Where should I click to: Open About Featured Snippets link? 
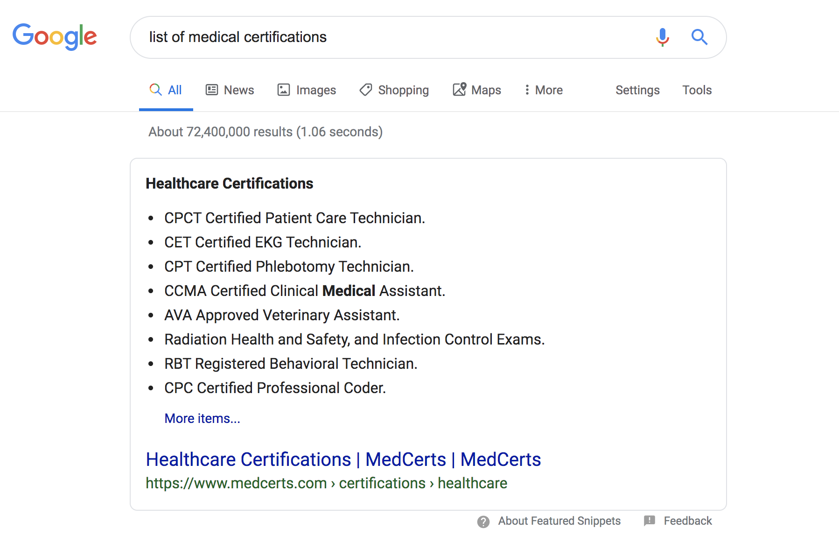tap(559, 521)
